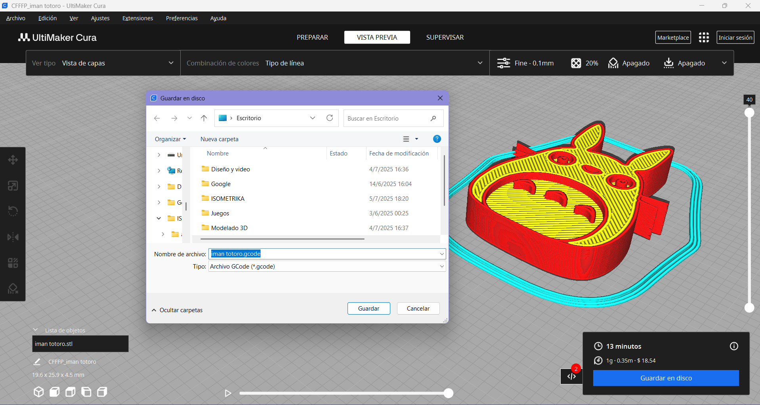Viewport: 760px width, 405px height.
Task: Select the Diseño y video folder
Action: (230, 169)
